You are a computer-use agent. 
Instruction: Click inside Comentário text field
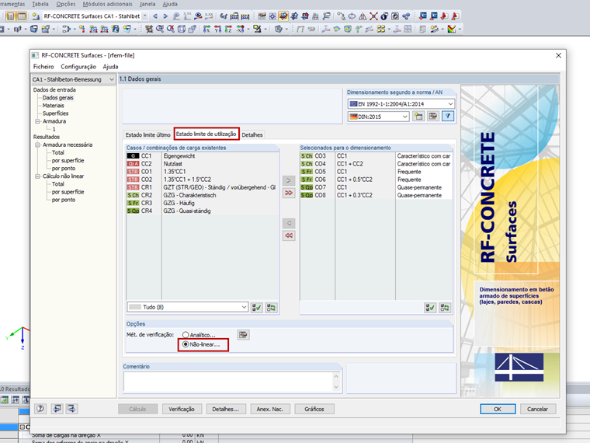click(x=228, y=382)
